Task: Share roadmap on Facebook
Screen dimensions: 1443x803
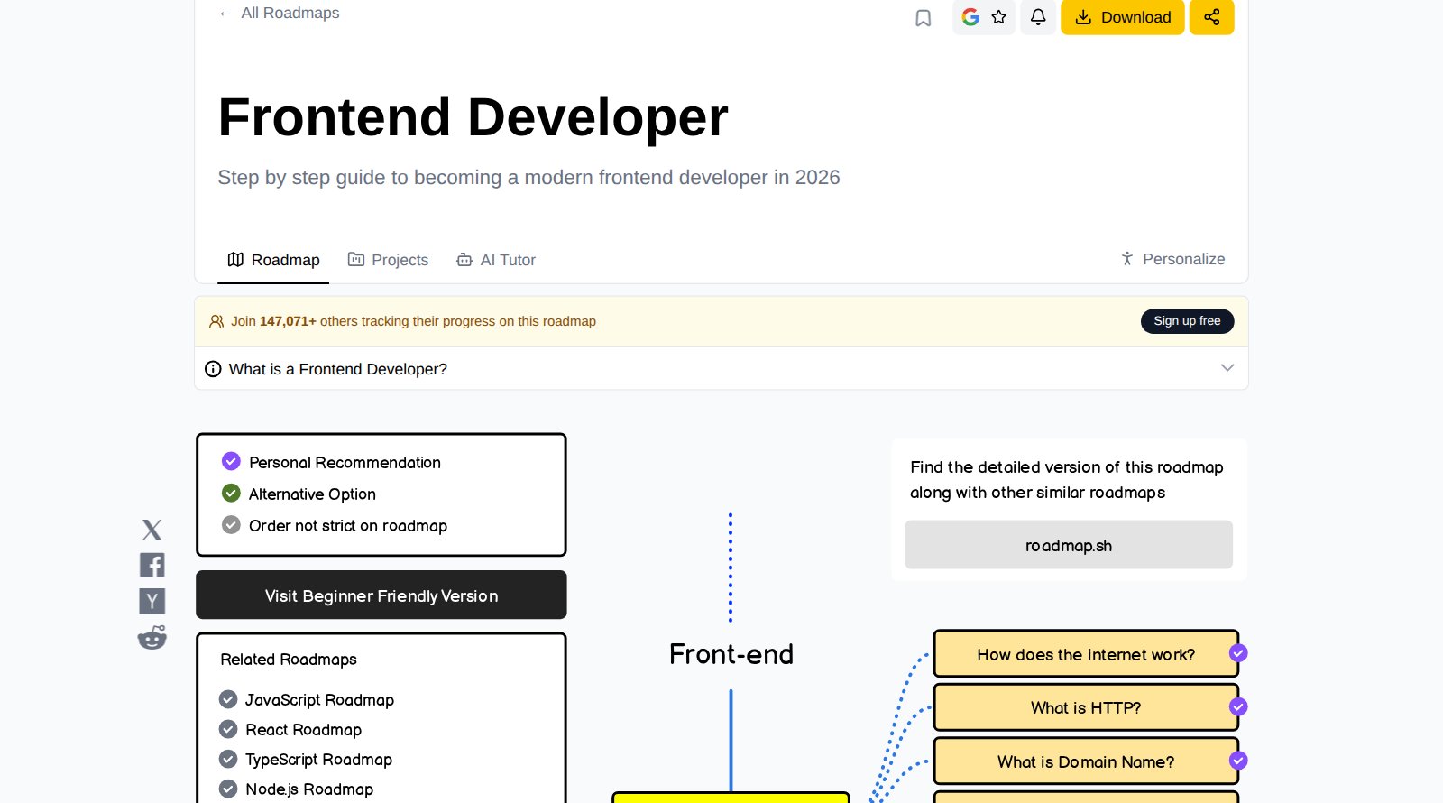Action: coord(152,565)
